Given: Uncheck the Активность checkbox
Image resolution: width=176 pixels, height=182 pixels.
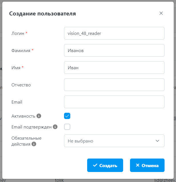Looking at the screenshot, I should (67, 116).
